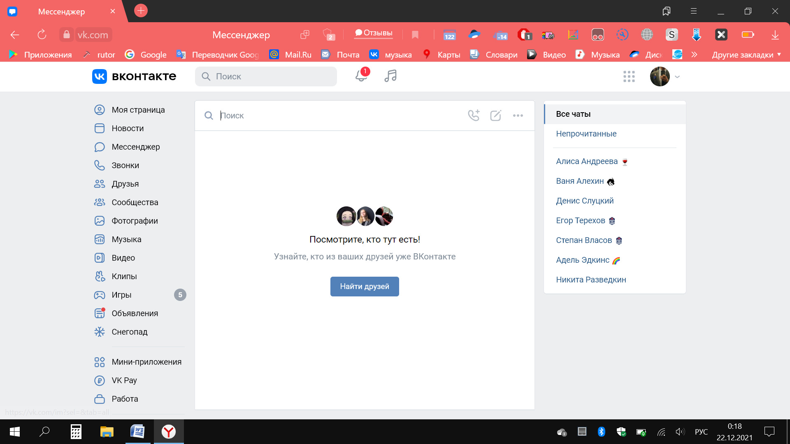Open Игры section with badge 5
The width and height of the screenshot is (790, 444).
coord(121,295)
